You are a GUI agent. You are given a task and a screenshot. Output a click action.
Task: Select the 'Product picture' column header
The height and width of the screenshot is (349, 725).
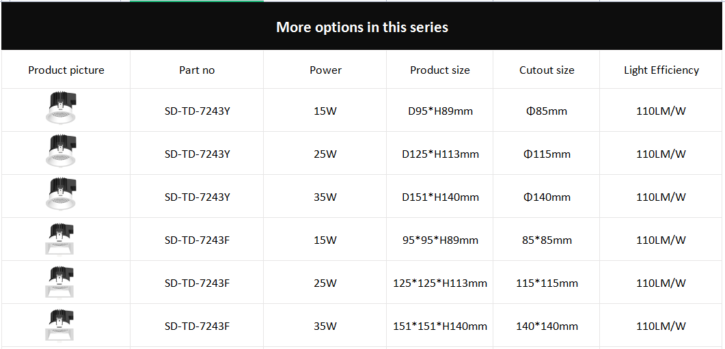66,70
